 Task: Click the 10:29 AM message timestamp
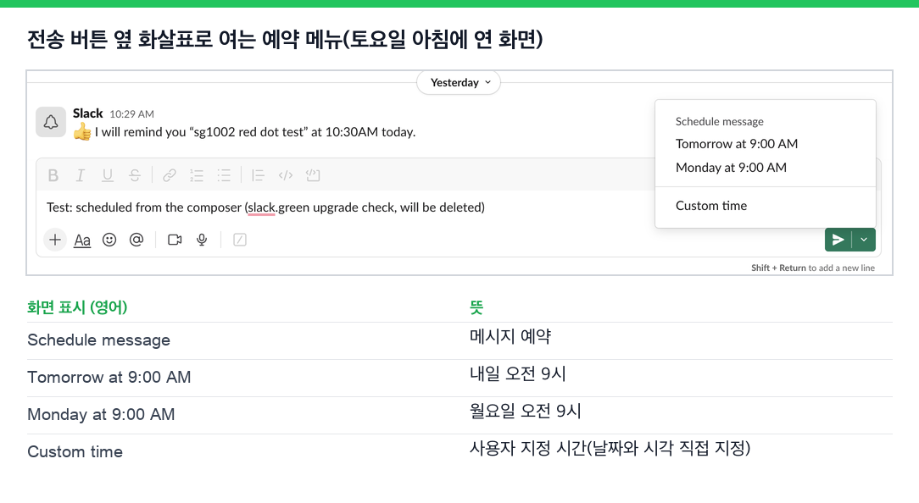tap(132, 114)
